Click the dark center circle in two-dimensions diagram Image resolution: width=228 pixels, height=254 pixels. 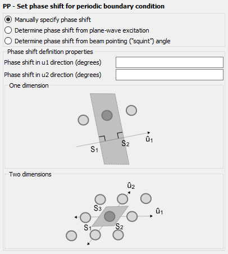[x=110, y=216]
